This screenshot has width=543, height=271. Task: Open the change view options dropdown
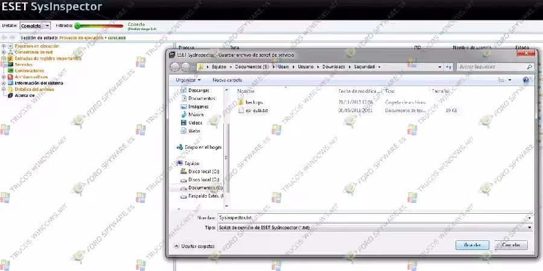510,80
